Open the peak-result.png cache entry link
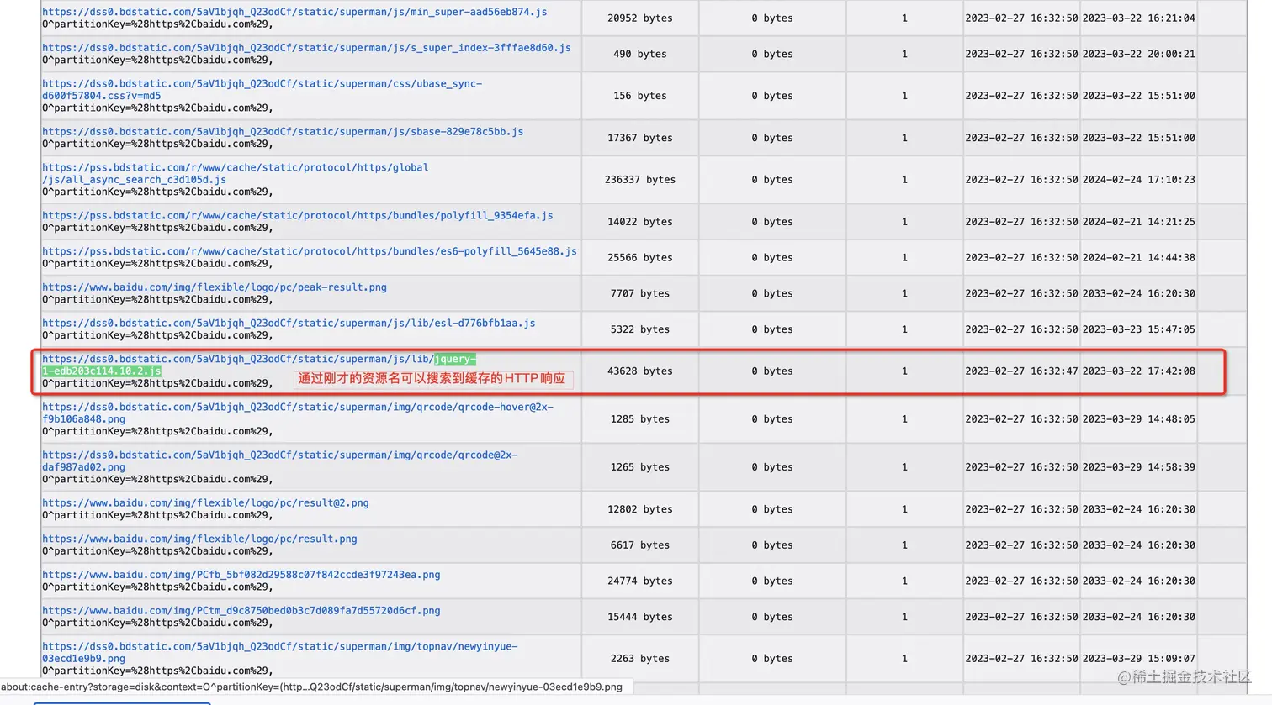 point(215,287)
